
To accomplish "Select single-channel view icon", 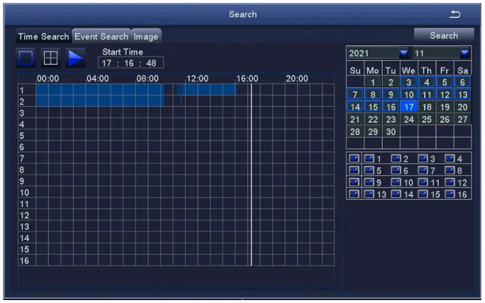I will (25, 58).
